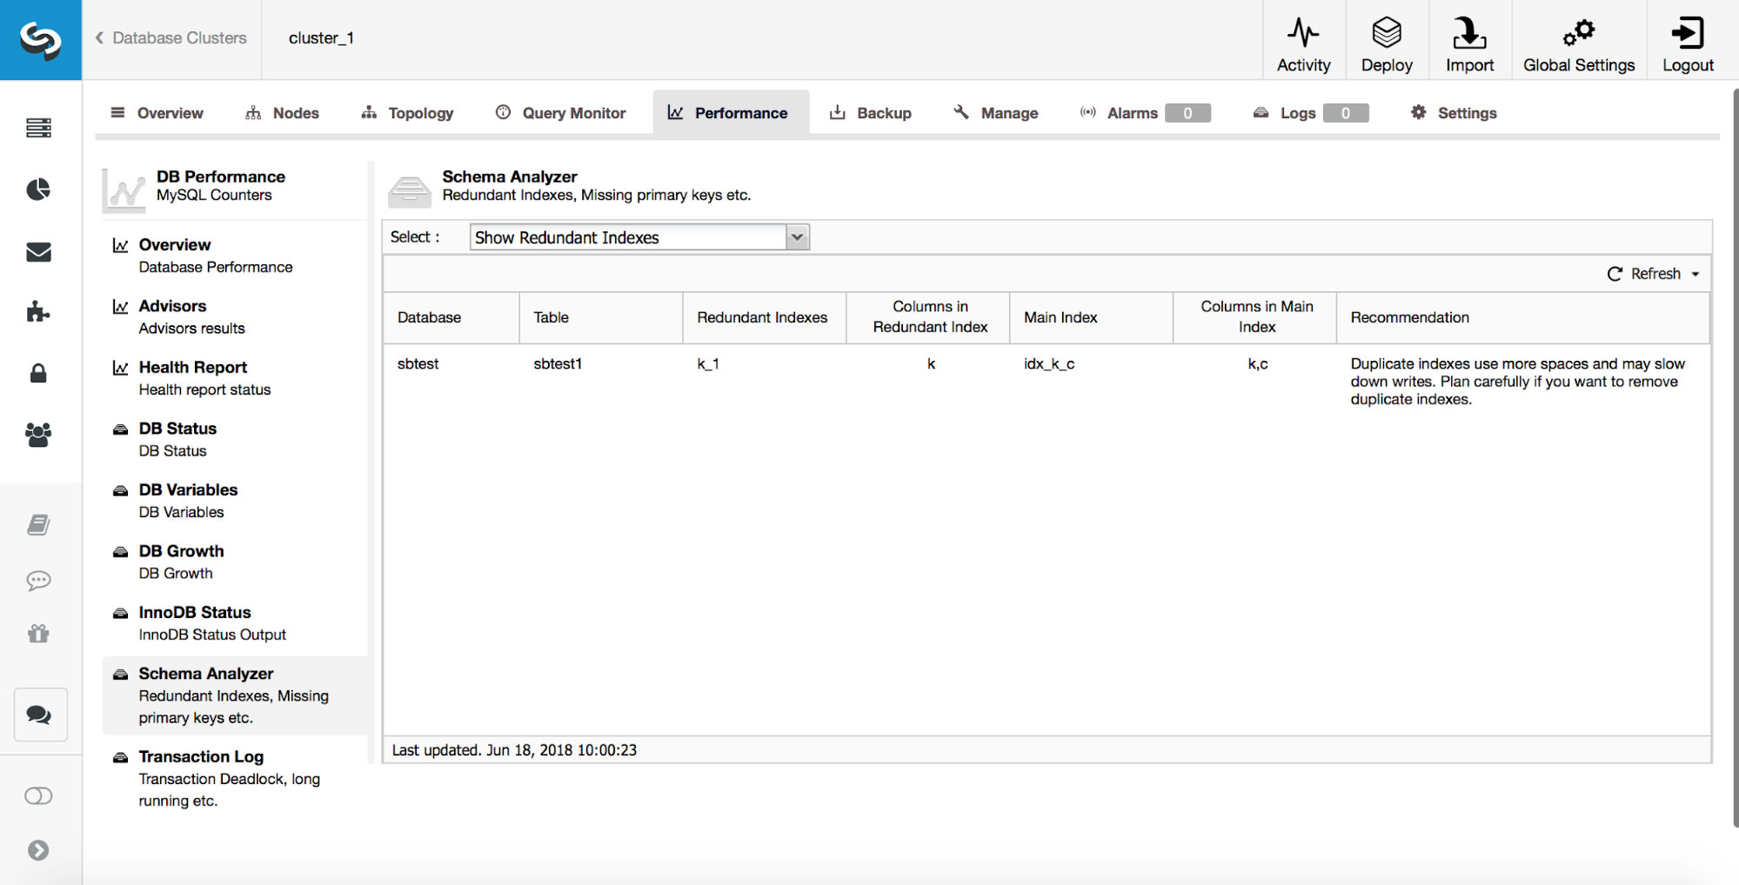Expand the sidebar with the arrow icon

click(38, 850)
